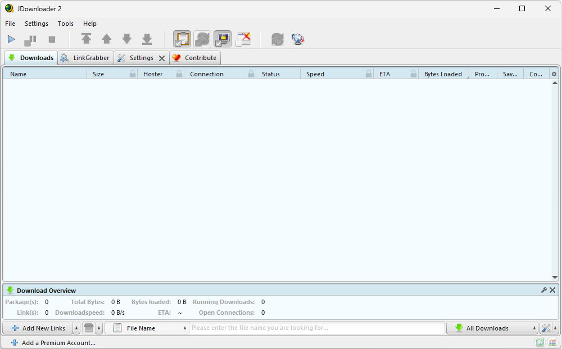562x349 pixels.
Task: Start all downloads with the play icon
Action: tap(11, 39)
